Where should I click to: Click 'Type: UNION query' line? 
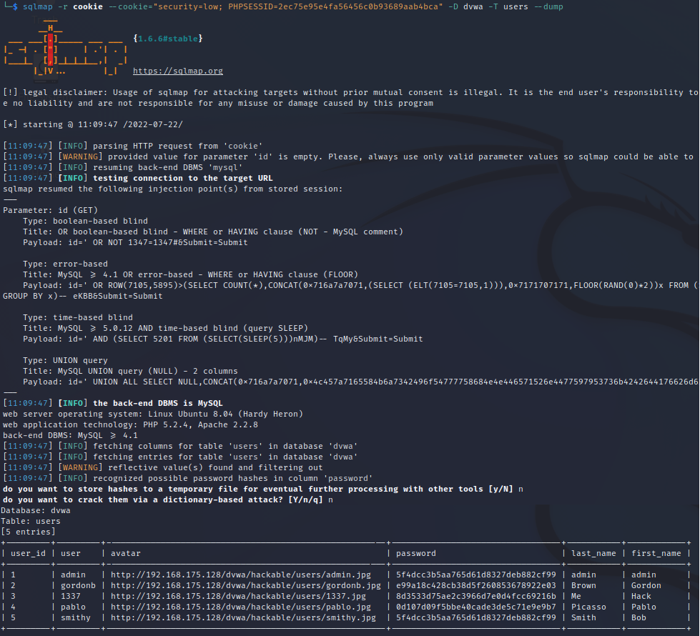coord(65,360)
